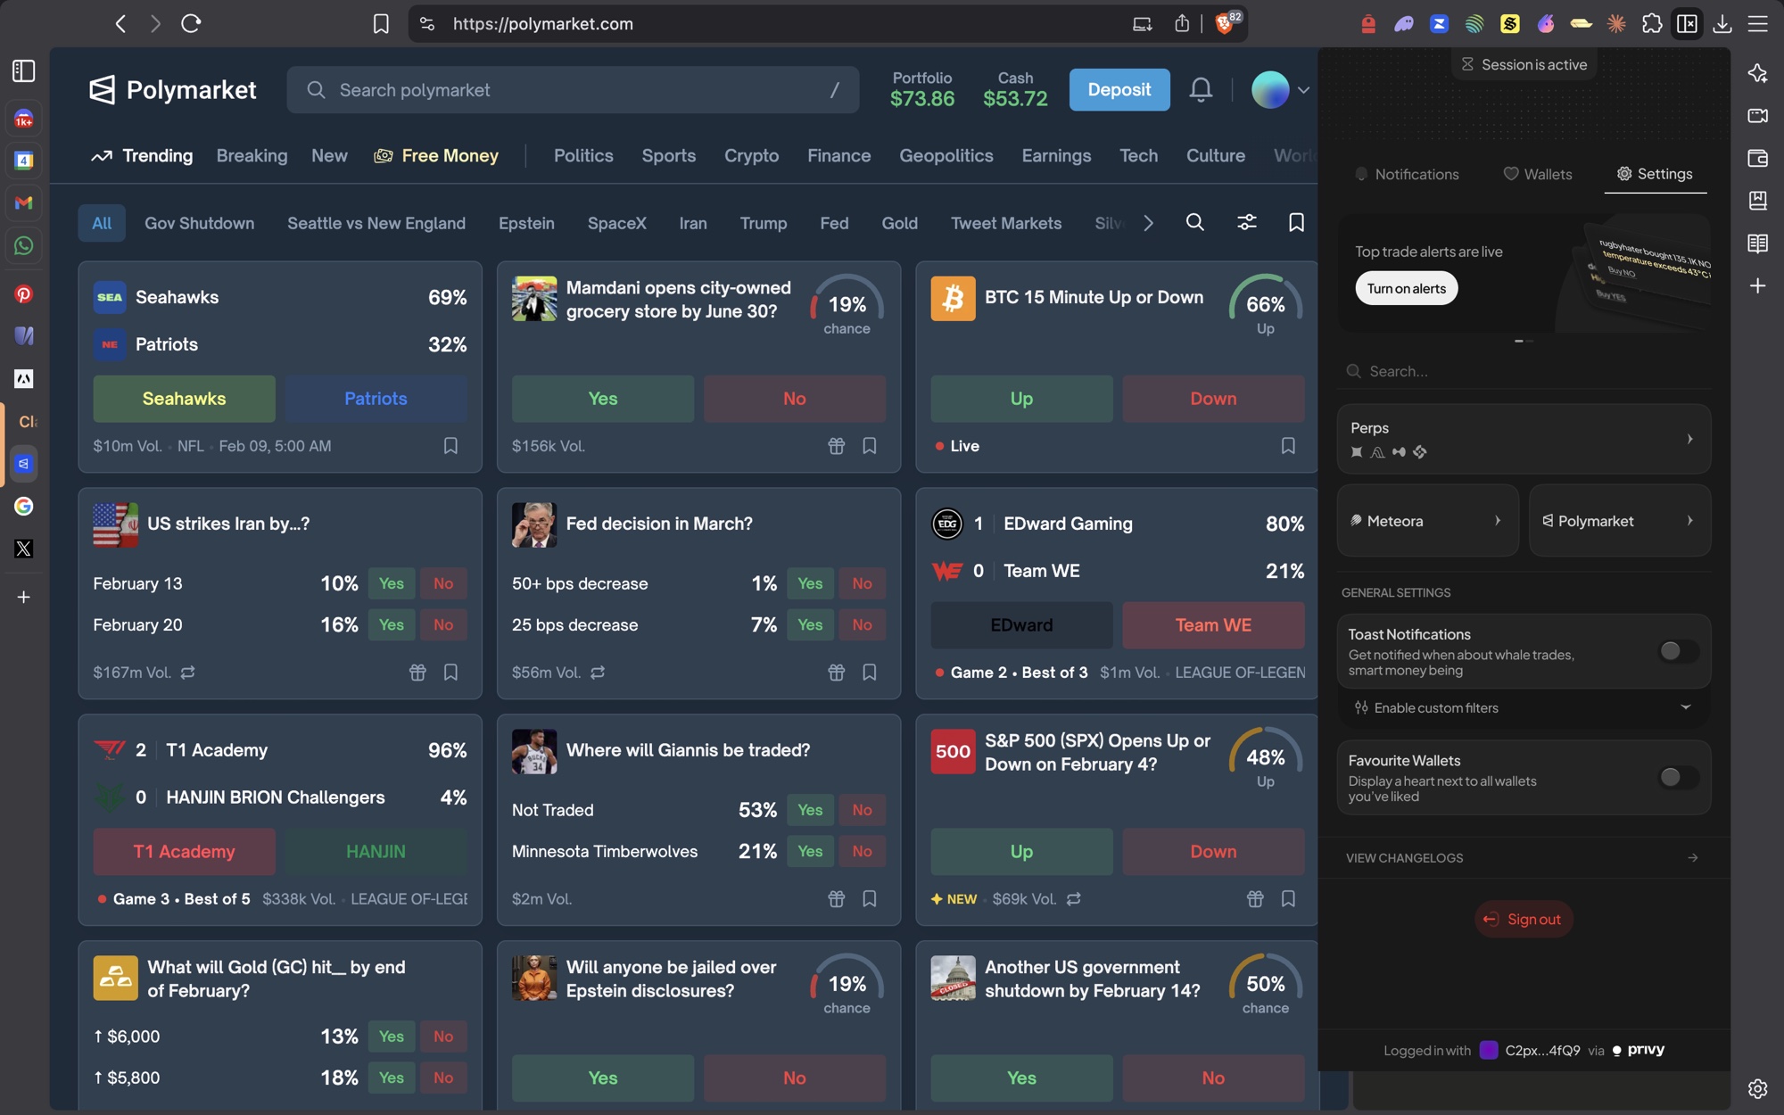Open Gmail in browser sidebar

tap(24, 203)
